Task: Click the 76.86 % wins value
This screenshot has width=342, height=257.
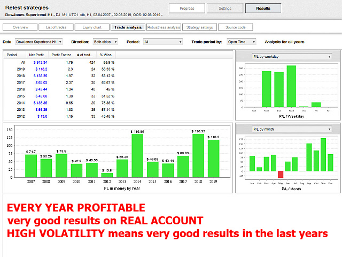Action: coord(108,103)
